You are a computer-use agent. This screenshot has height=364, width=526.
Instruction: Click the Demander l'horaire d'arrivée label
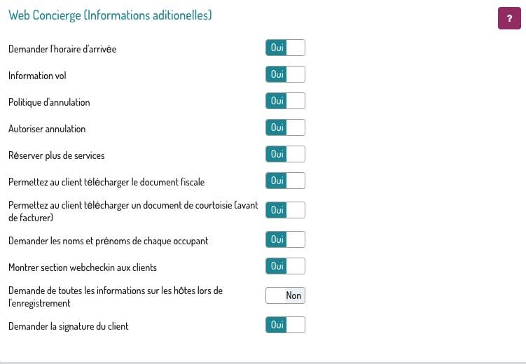tap(62, 49)
